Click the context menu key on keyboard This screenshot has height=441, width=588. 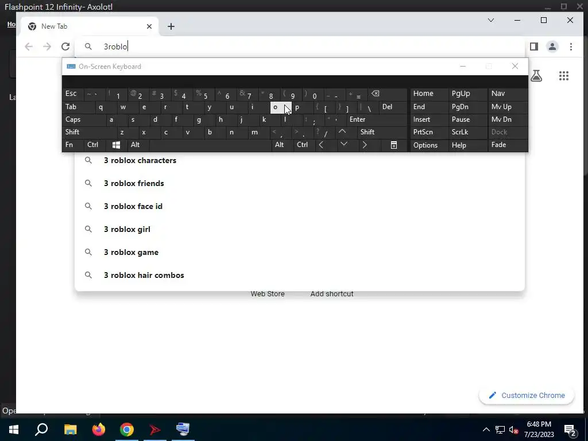point(394,145)
